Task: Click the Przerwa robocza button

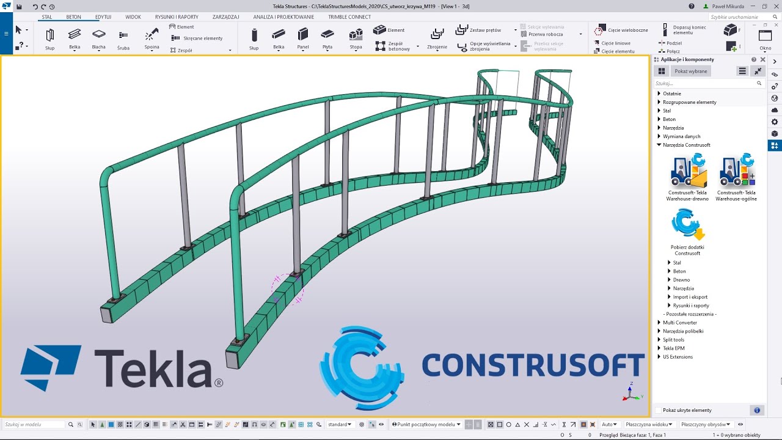Action: [x=542, y=35]
